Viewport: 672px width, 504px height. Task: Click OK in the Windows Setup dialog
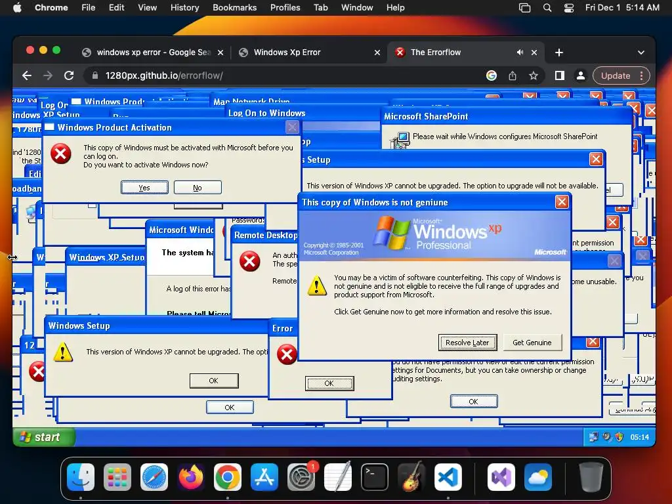pos(214,381)
